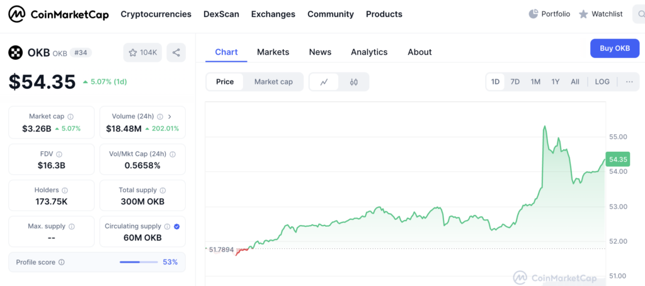Open the Watchlist star icon
Screen dimensions: 645x286
(x=583, y=14)
